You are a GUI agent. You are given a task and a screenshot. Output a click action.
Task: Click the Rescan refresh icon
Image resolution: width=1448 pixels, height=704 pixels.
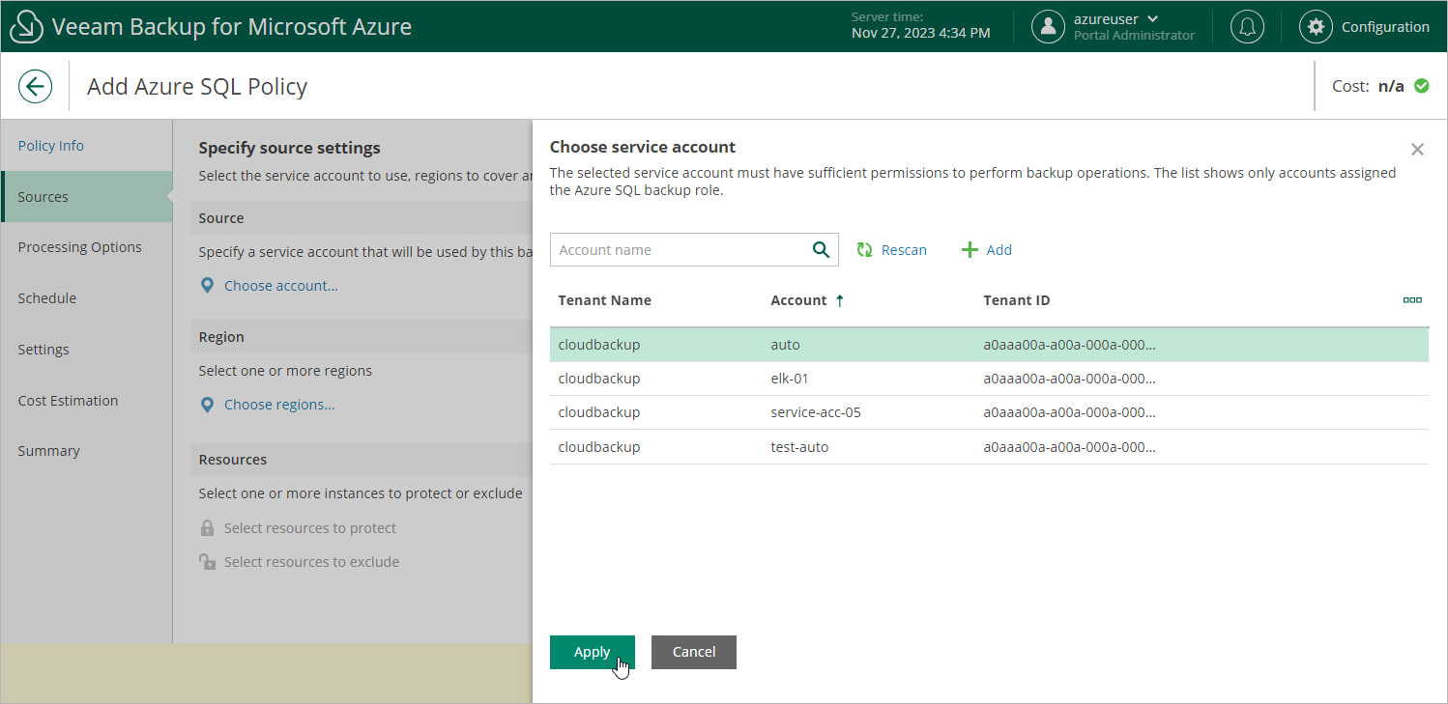pyautogui.click(x=865, y=250)
